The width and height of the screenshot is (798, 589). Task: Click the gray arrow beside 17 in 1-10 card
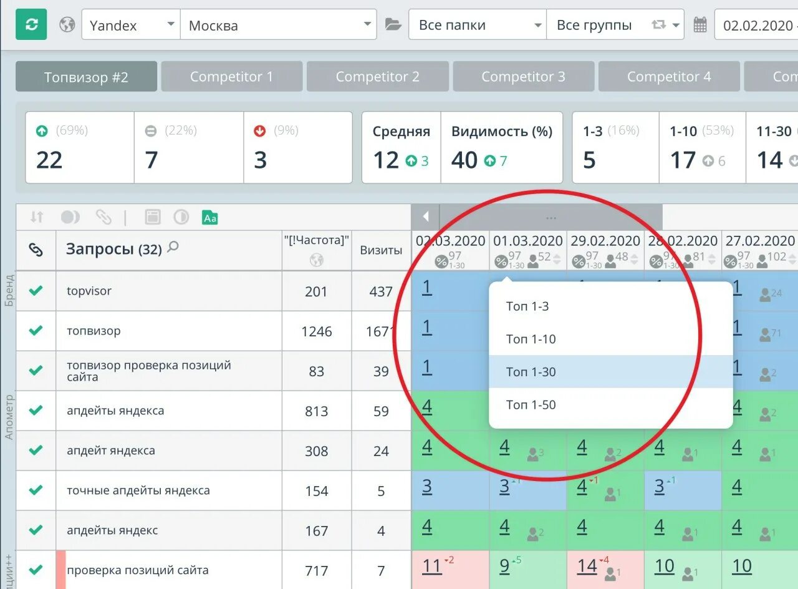(x=708, y=161)
